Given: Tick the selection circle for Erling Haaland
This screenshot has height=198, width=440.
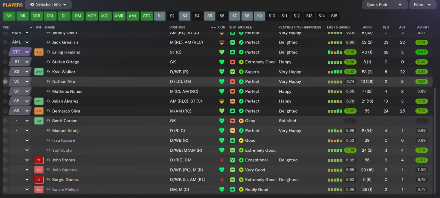Looking at the screenshot, I should click(5, 52).
